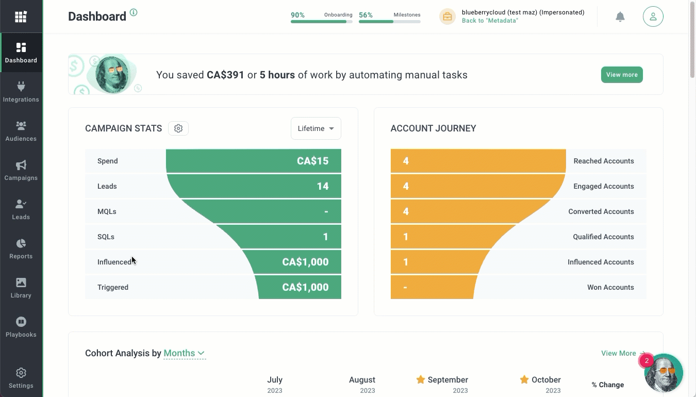This screenshot has width=696, height=397.
Task: Click the View more savings button
Action: (x=622, y=75)
